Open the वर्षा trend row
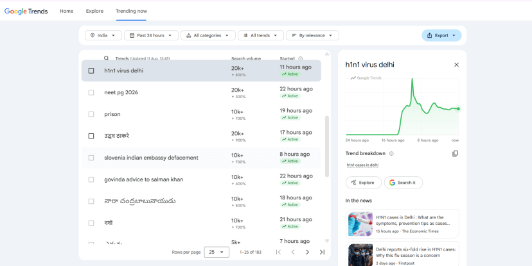The height and width of the screenshot is (266, 532). tap(201, 223)
